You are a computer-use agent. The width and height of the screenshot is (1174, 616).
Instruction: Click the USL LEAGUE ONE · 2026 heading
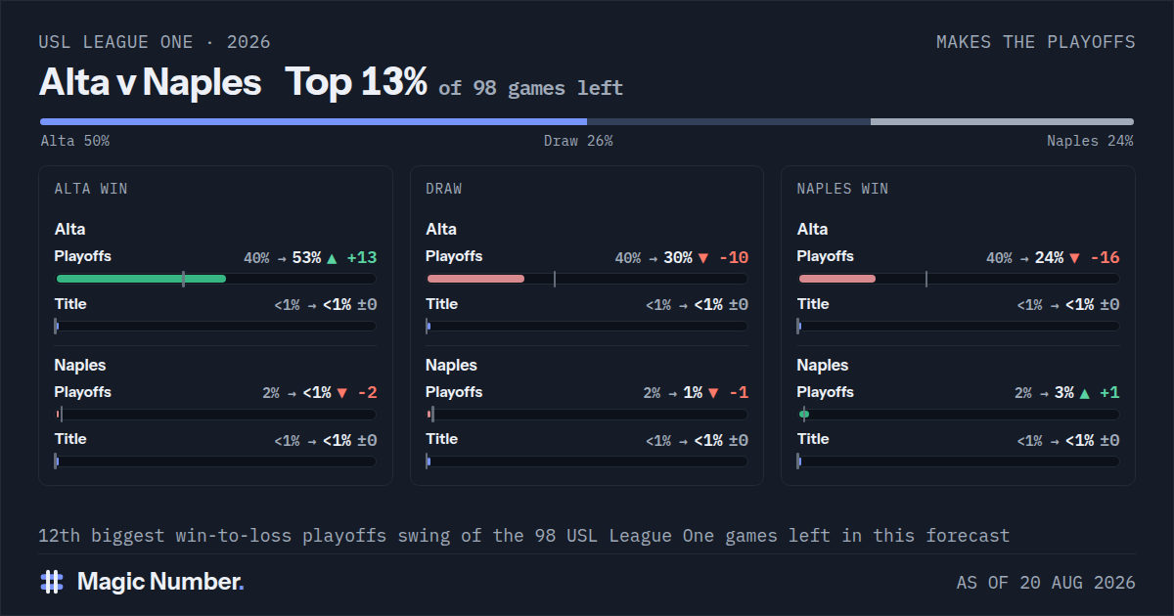(x=155, y=42)
